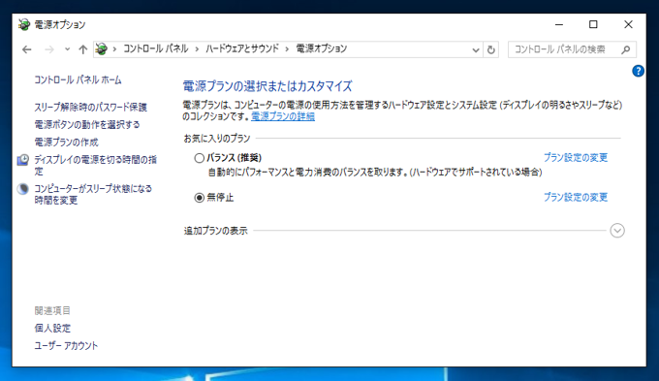Open コンピューターがスリープ状態になる時間を変更 link
Screen dimensions: 659x381
pos(93,194)
